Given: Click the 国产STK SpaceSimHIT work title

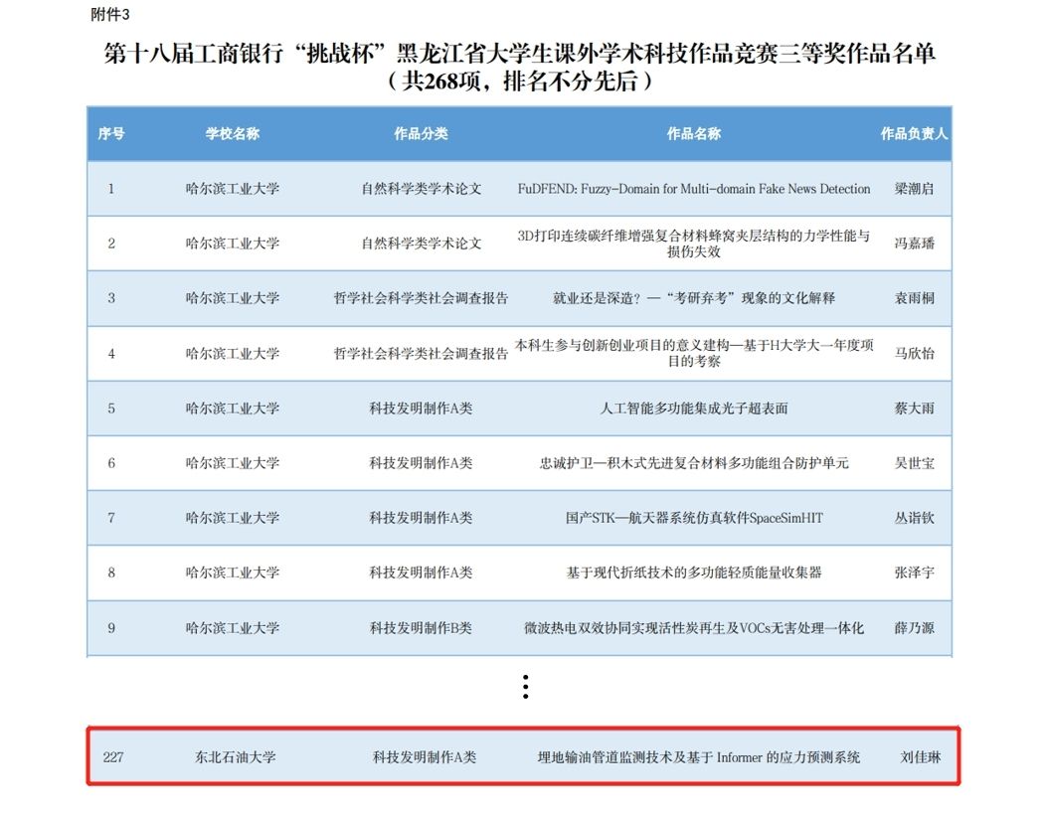Looking at the screenshot, I should click(x=694, y=518).
